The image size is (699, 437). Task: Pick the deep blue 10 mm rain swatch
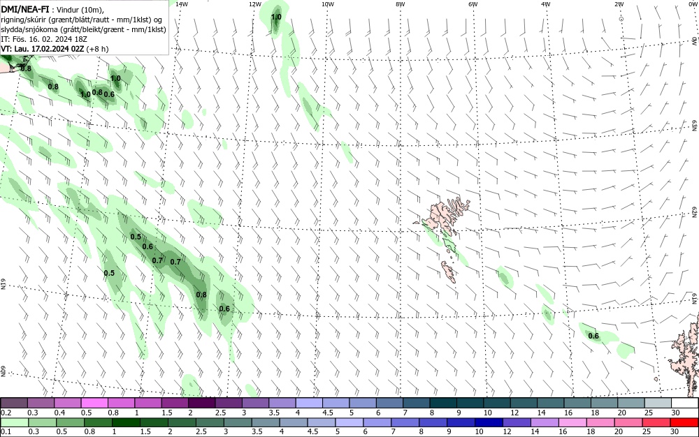pos(489,422)
